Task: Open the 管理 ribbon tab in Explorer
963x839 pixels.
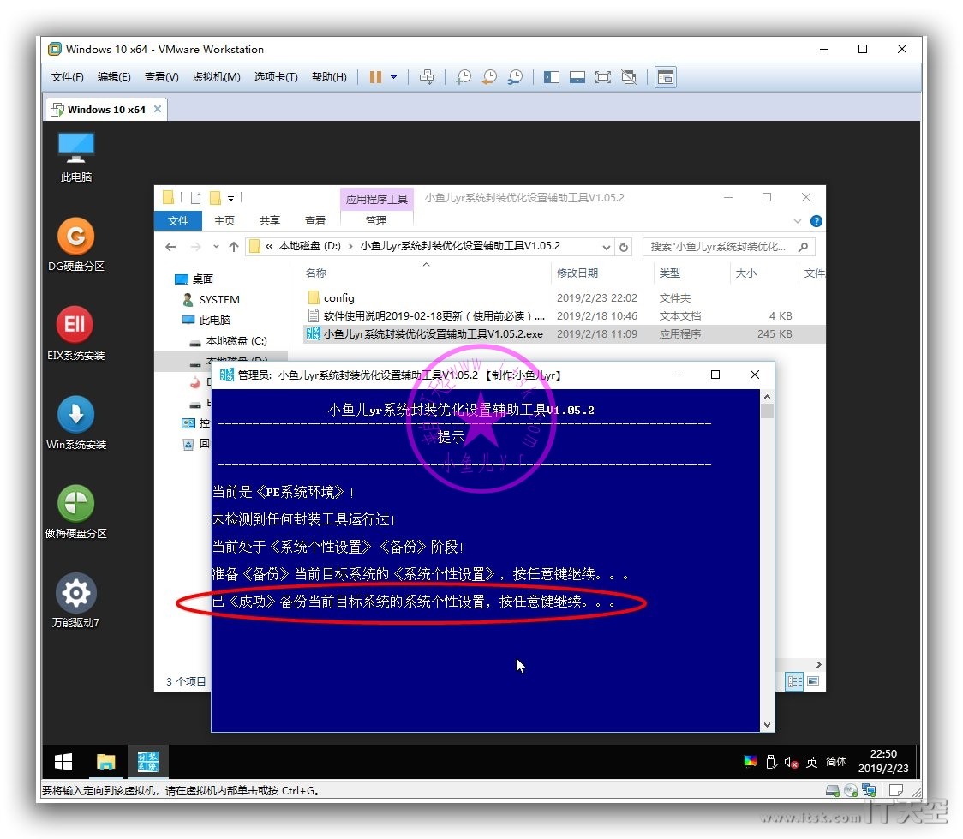Action: pyautogui.click(x=376, y=220)
